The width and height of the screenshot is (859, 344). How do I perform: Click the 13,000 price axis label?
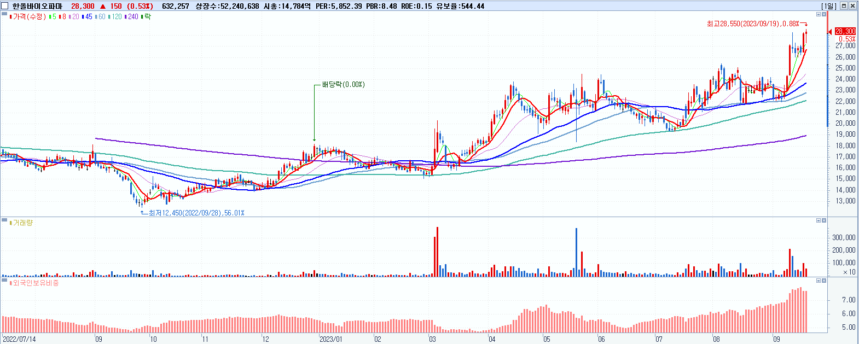coord(846,201)
